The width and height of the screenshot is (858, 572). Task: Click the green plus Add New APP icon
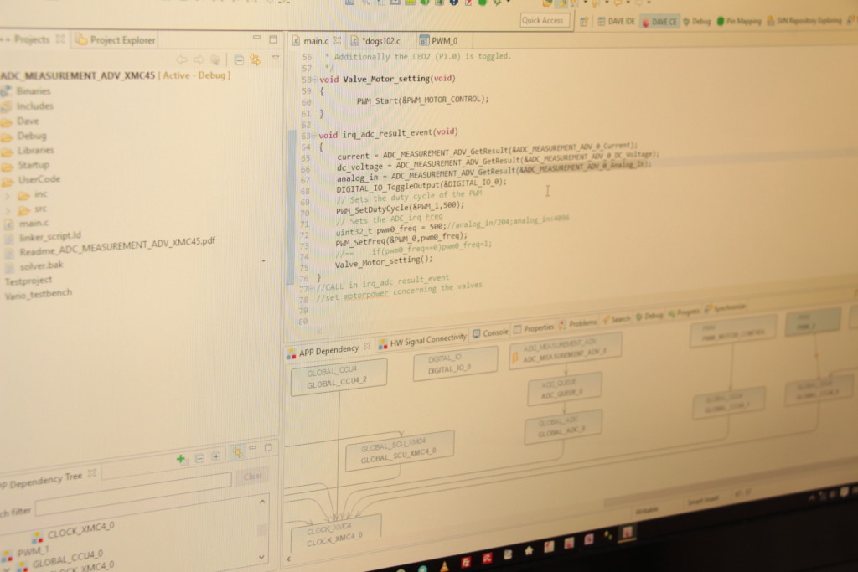(181, 459)
